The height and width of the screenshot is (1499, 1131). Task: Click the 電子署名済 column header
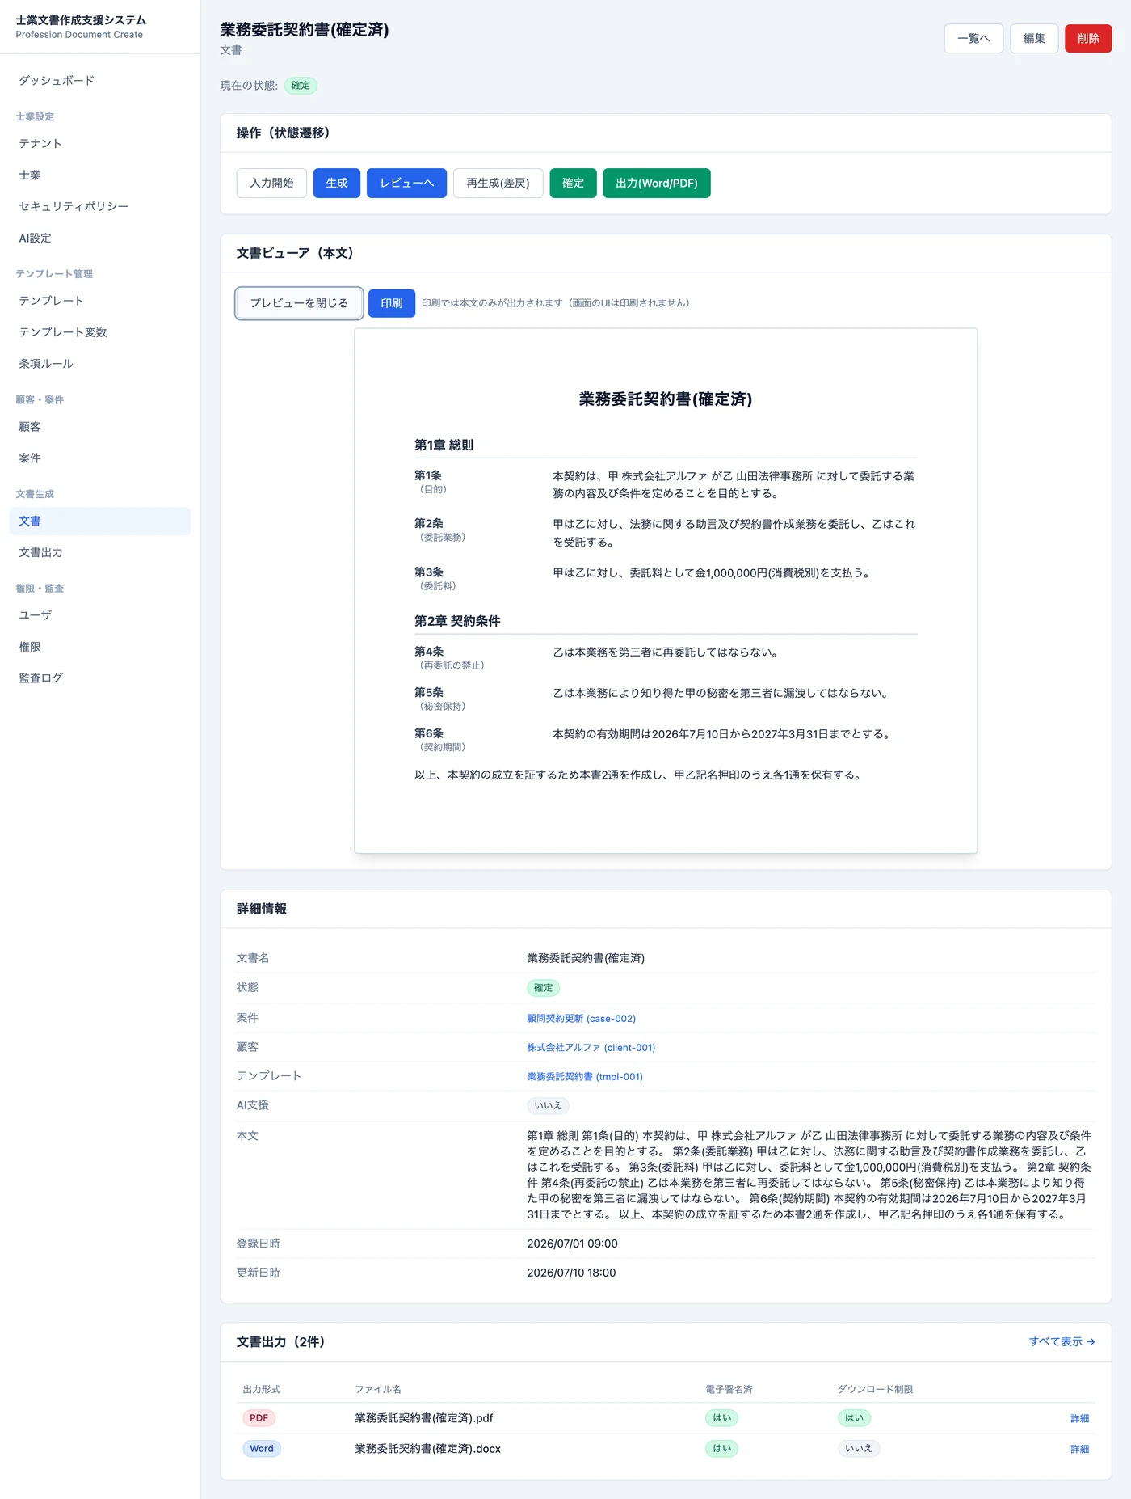[729, 1390]
